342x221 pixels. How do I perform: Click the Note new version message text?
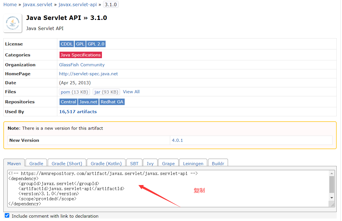click(x=55, y=128)
